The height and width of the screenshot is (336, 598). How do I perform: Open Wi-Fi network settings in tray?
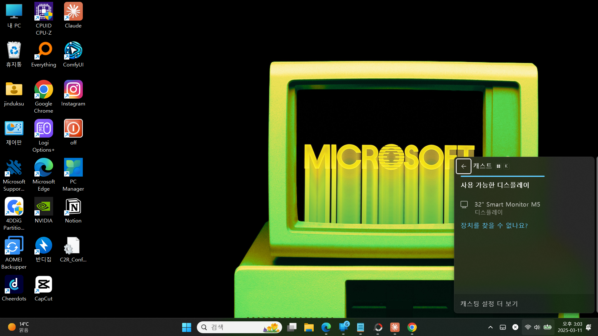pos(528,327)
